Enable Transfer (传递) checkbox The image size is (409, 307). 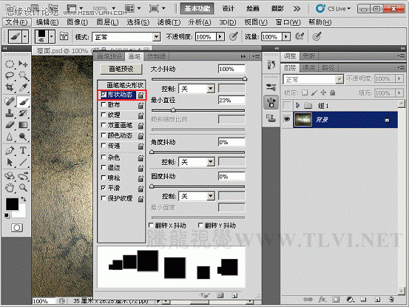point(104,146)
